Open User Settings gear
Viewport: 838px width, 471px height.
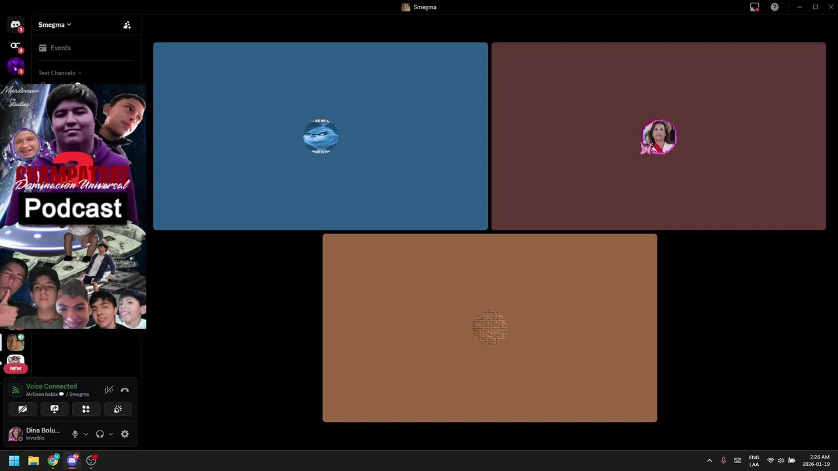(124, 434)
